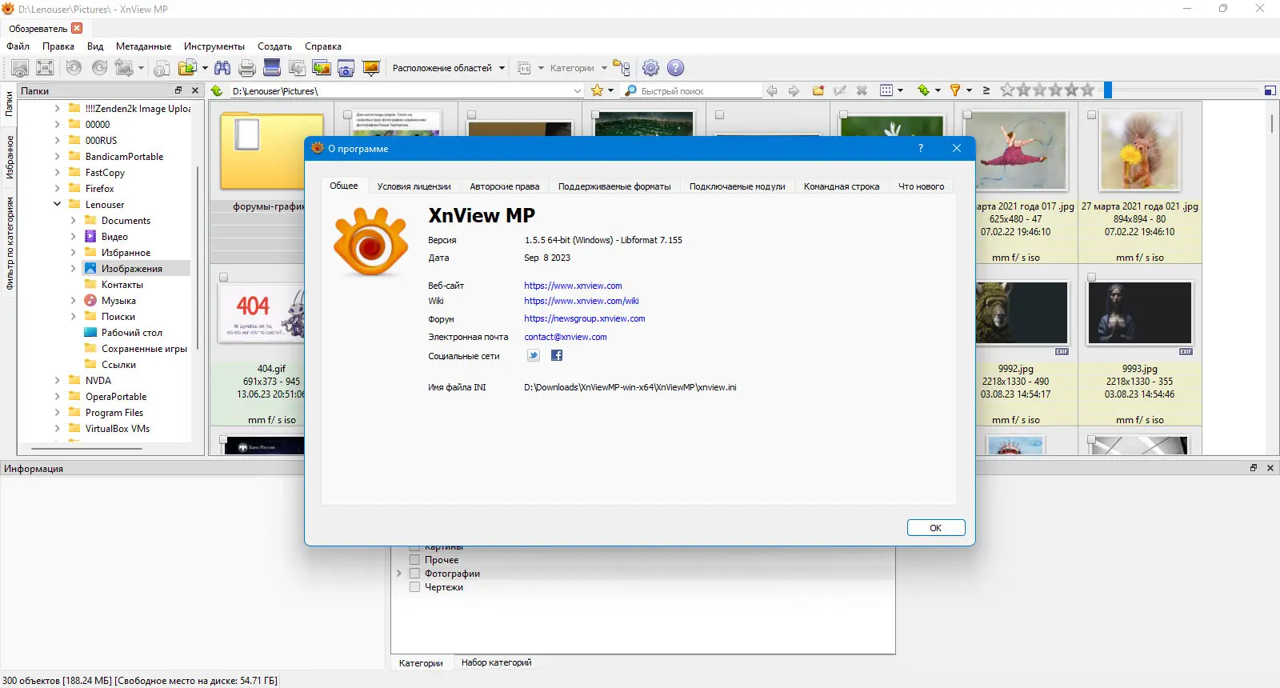Go up one folder level
The height and width of the screenshot is (688, 1280).
(217, 90)
